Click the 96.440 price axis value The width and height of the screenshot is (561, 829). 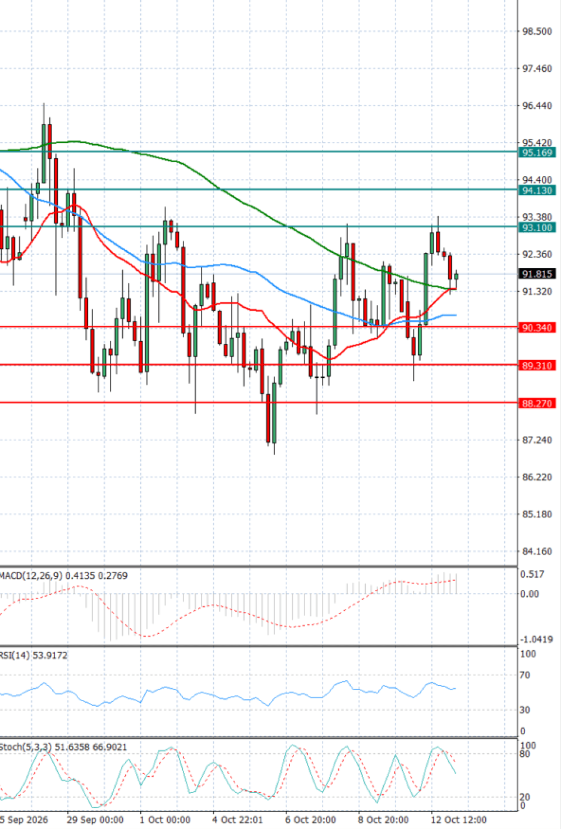(537, 105)
